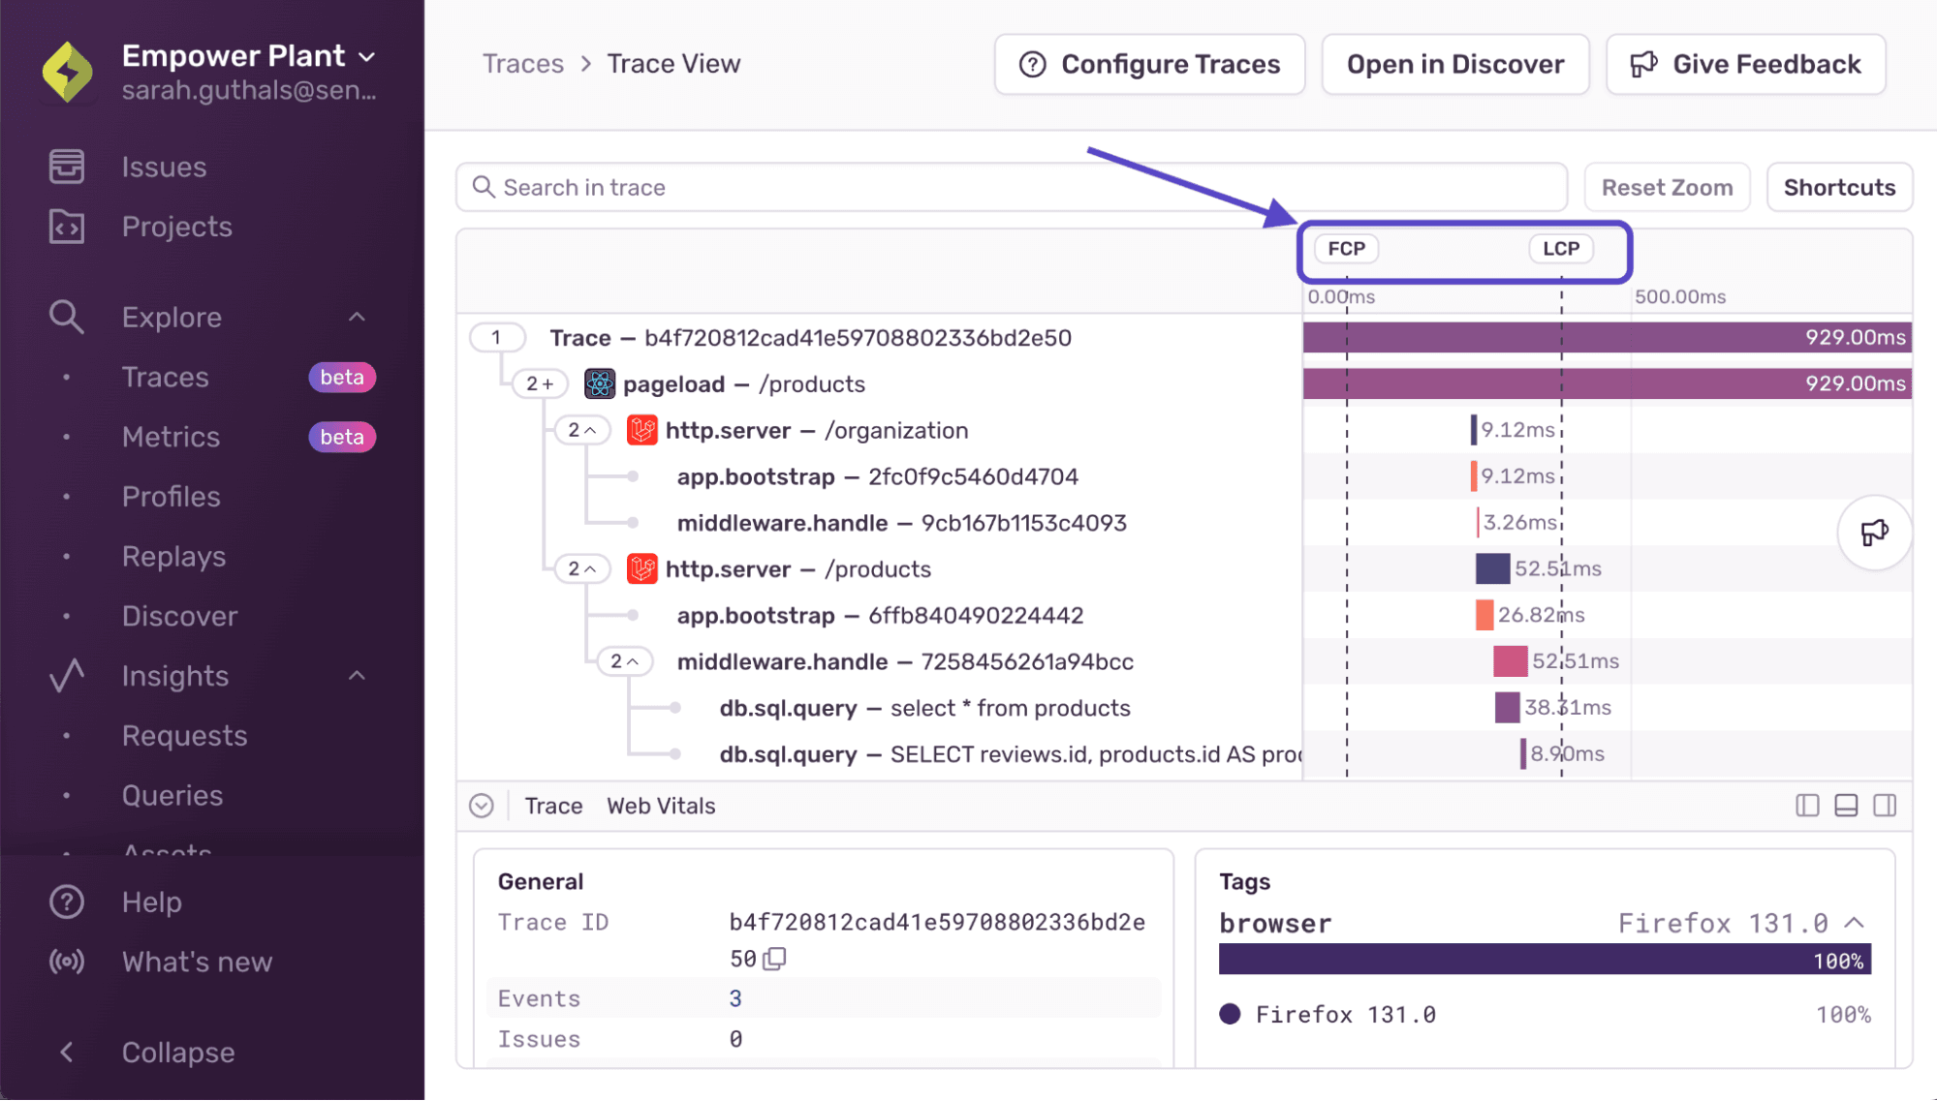Viewport: 1937px width, 1101px height.
Task: Collapse the Insights sidebar section
Action: pos(357,676)
